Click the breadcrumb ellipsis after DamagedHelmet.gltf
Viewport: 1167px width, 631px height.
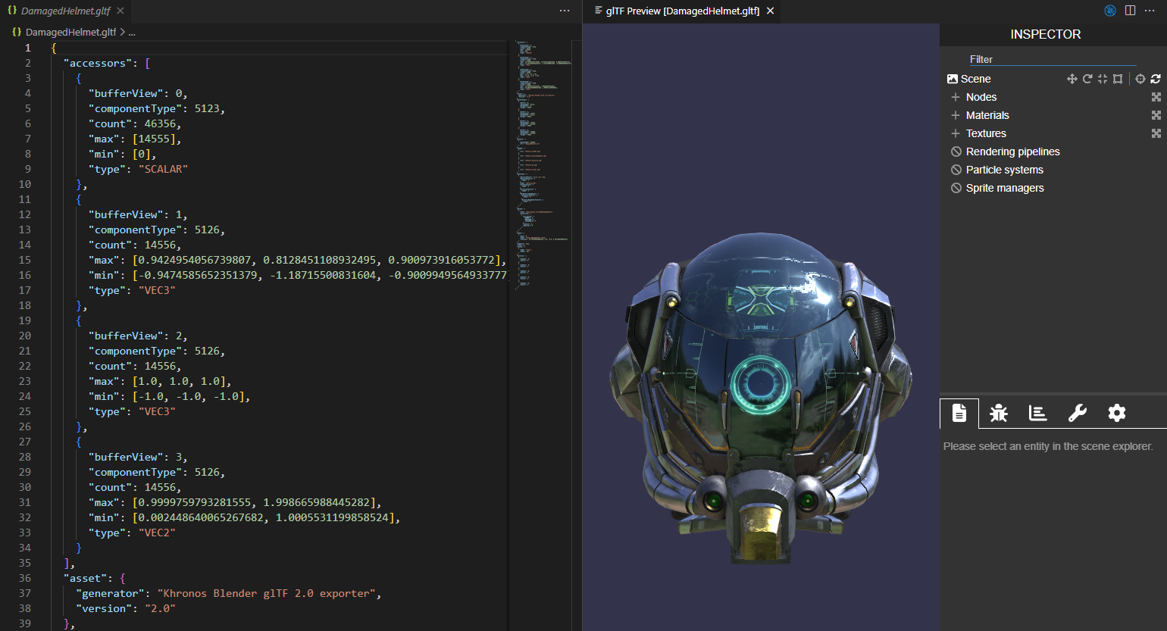132,33
